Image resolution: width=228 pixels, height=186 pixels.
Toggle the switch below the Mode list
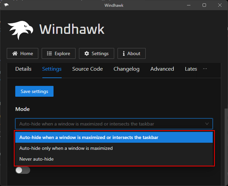click(23, 170)
